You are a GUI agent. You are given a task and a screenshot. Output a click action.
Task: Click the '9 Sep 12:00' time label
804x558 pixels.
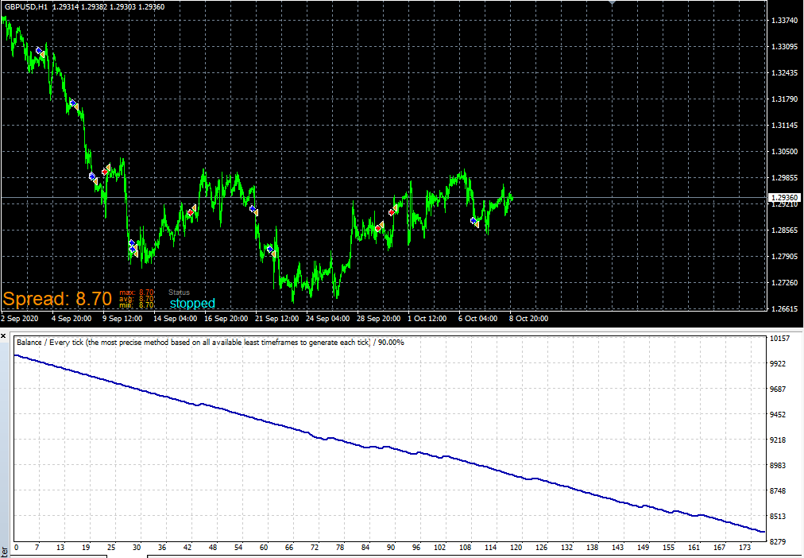[122, 319]
